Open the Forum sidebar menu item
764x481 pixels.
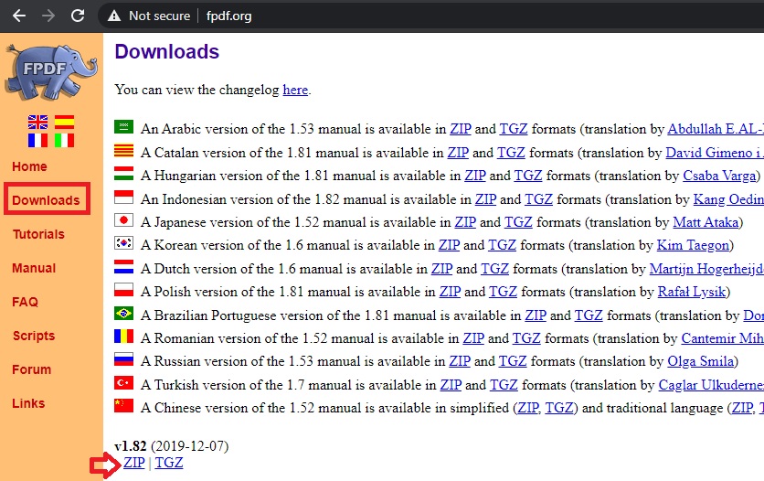click(x=32, y=369)
